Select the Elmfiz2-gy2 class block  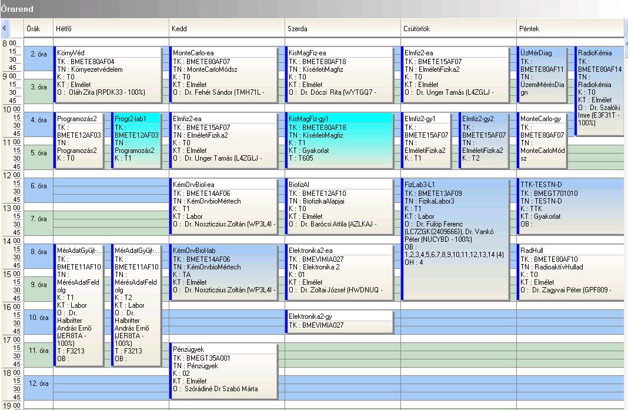(x=484, y=141)
